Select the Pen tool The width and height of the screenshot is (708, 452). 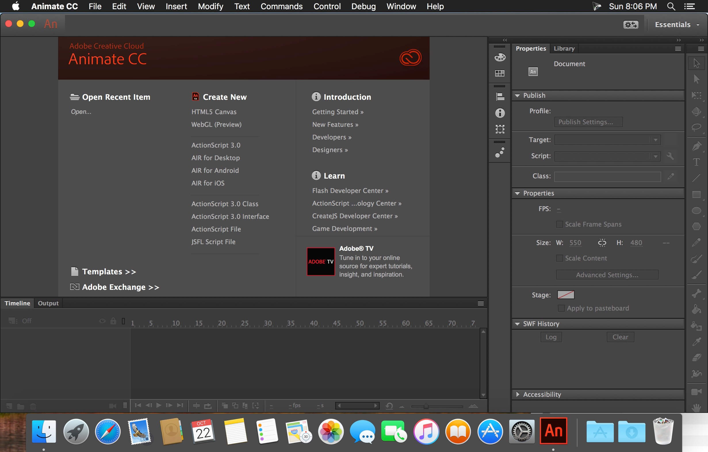[696, 146]
